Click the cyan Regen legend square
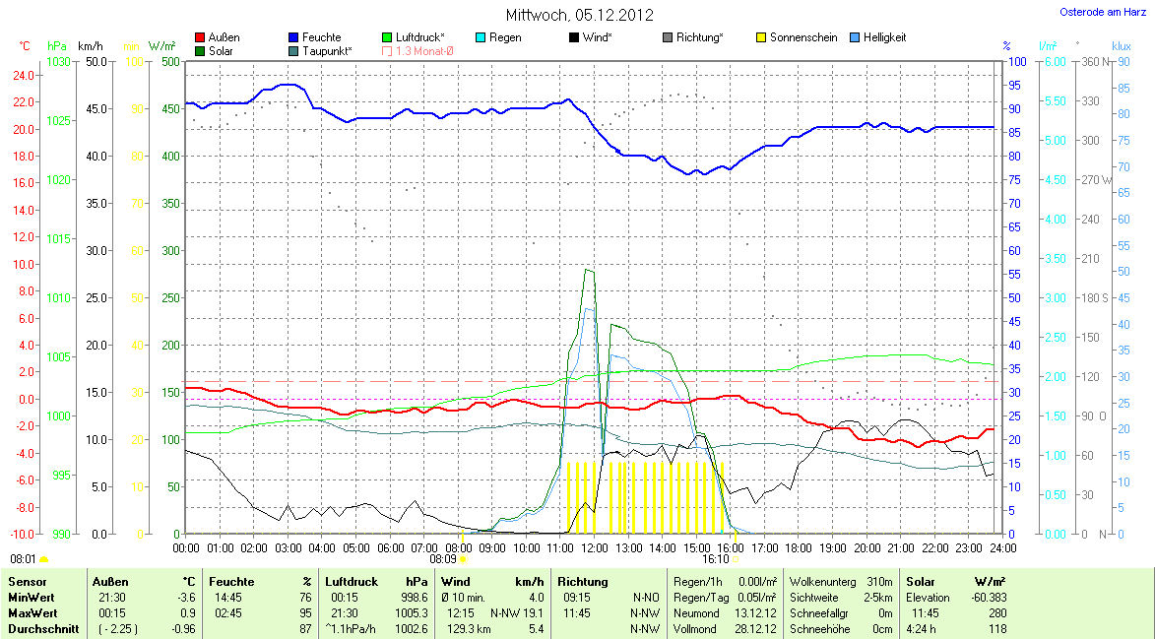This screenshot has width=1155, height=639. (481, 37)
